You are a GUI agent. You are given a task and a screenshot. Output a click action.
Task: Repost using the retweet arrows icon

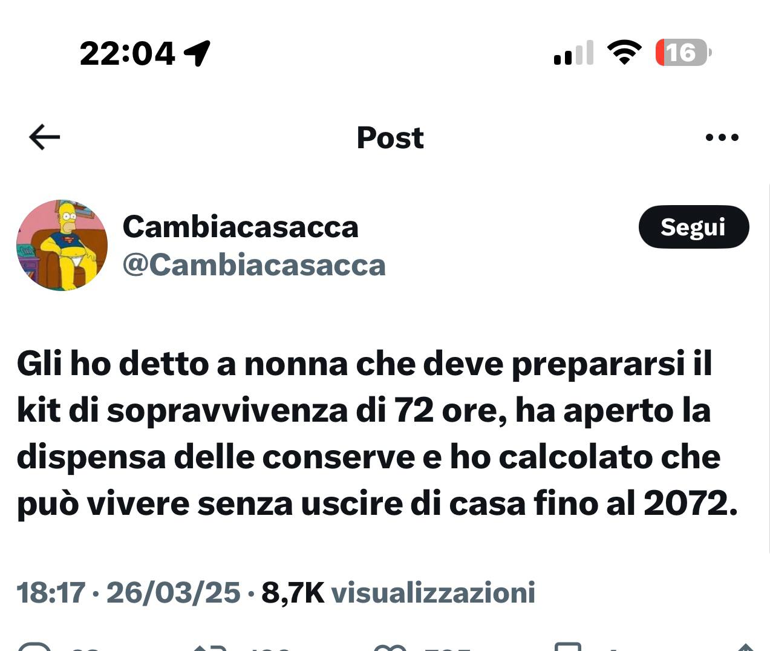pyautogui.click(x=210, y=646)
